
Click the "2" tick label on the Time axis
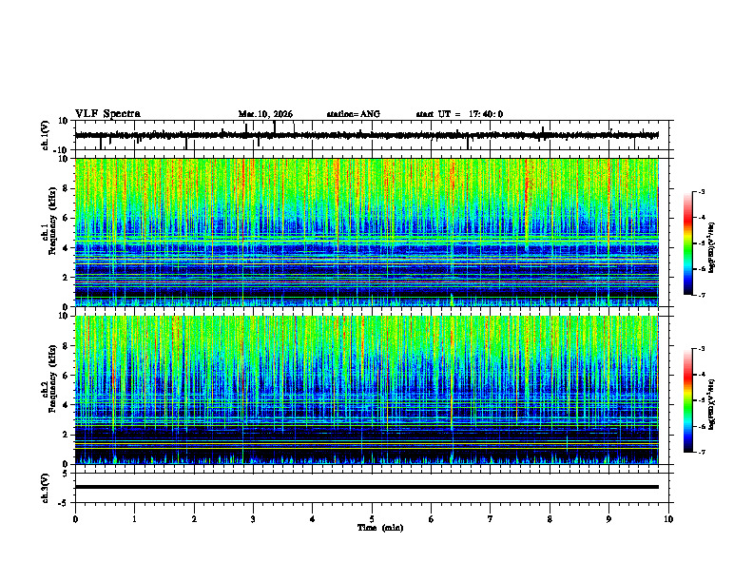(x=194, y=519)
